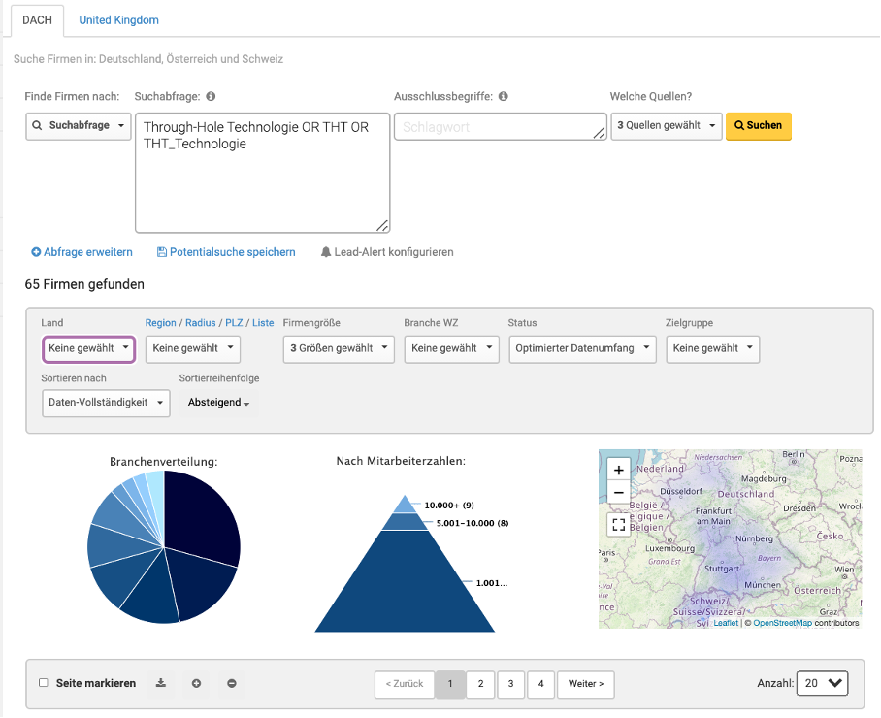Click the yellow Suchen button
Screen dimensions: 881x718
tap(759, 126)
